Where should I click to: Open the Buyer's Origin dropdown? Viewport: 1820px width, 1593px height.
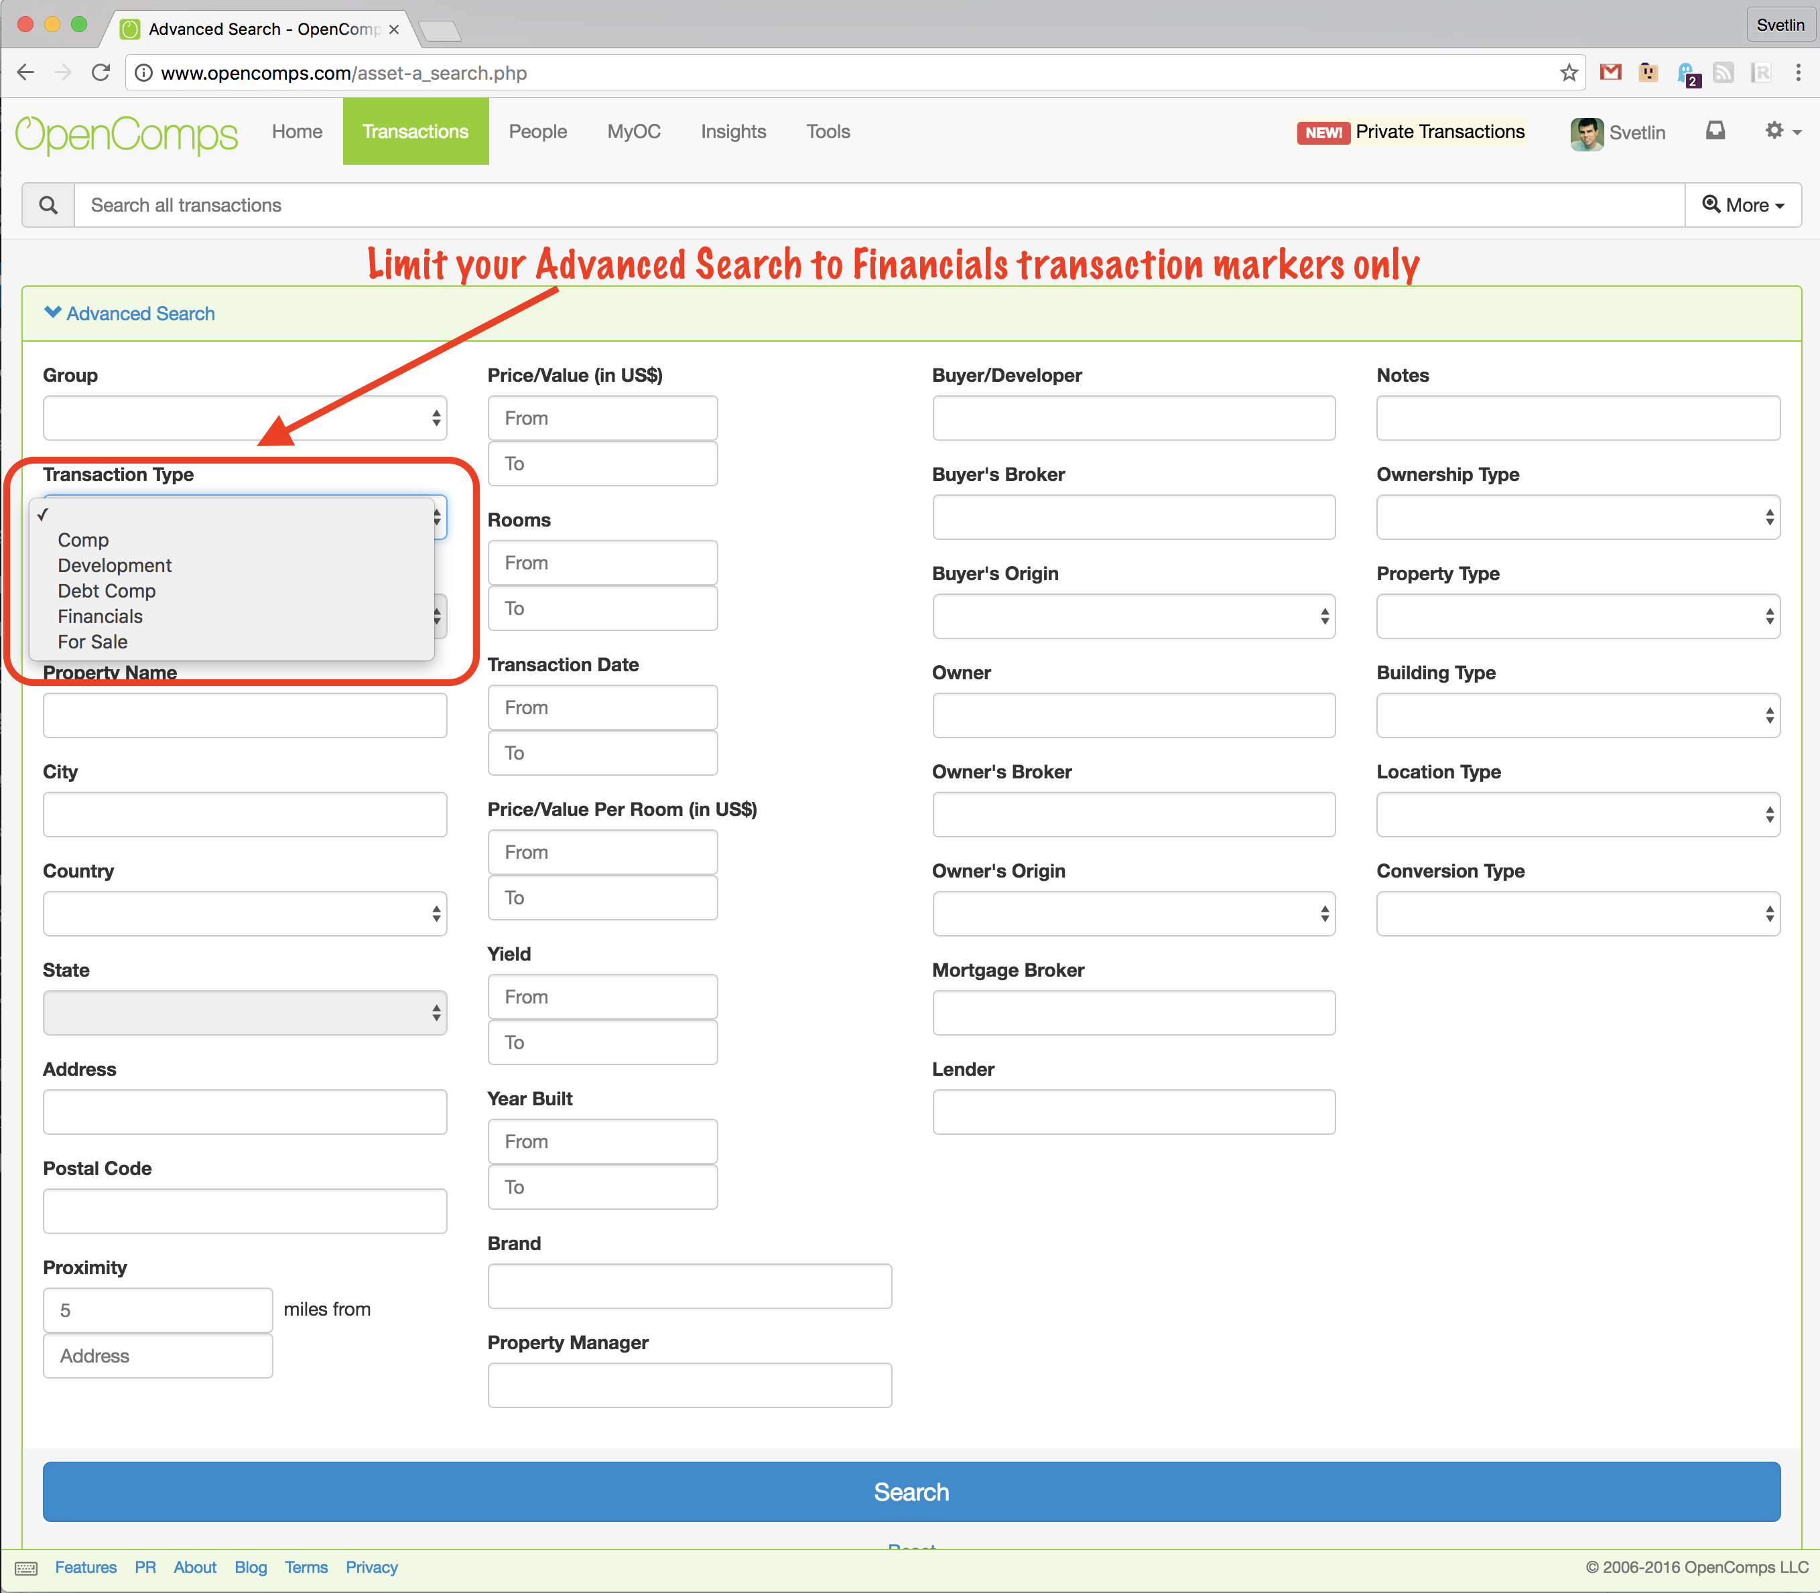pyautogui.click(x=1134, y=616)
